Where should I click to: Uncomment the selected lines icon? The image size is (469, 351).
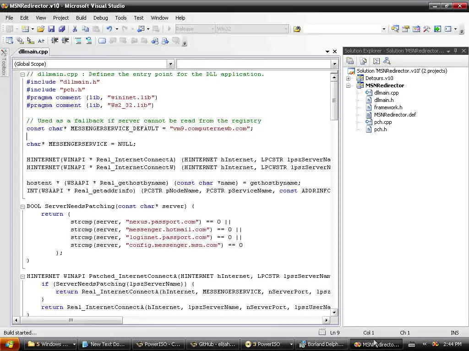89,41
